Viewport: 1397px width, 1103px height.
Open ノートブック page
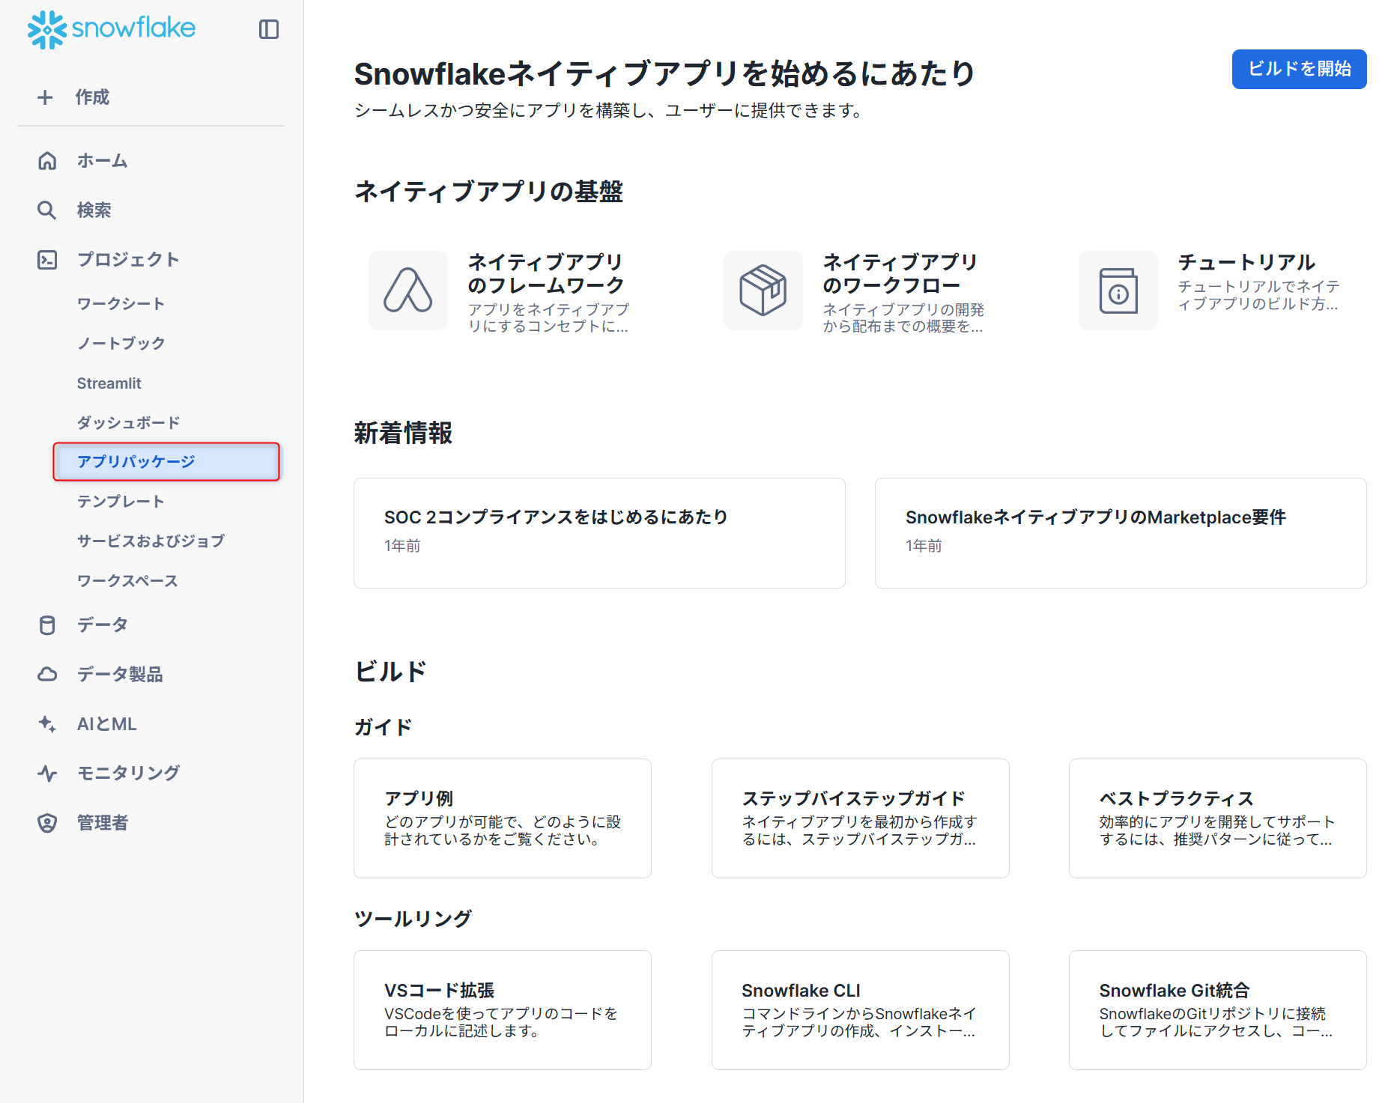tap(121, 344)
